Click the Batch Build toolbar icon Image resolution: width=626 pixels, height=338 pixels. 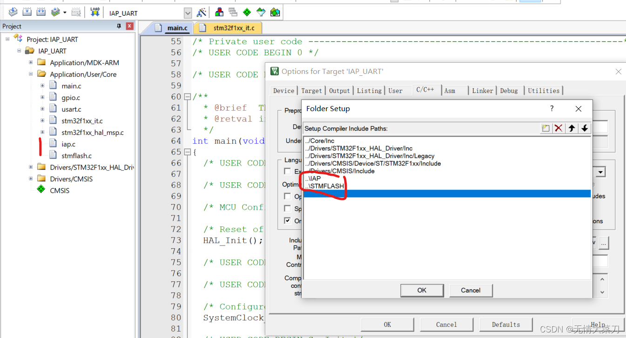[55, 13]
